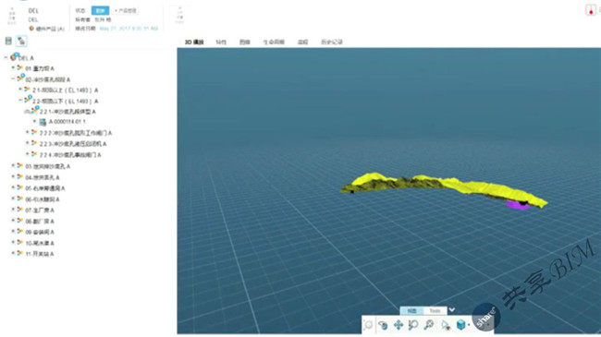The width and height of the screenshot is (601, 337).
Task: Open the view cube dropdown arrow
Action: [469, 326]
